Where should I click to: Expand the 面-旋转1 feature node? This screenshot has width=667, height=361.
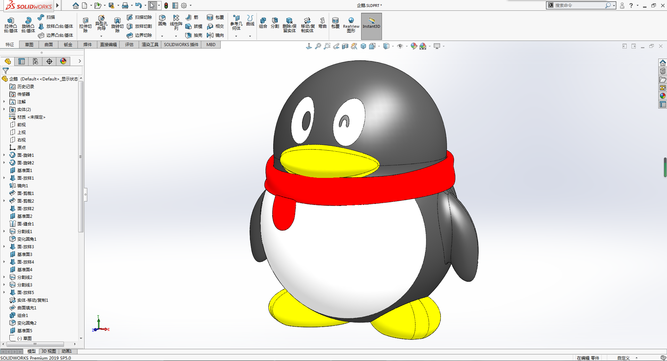click(x=4, y=155)
